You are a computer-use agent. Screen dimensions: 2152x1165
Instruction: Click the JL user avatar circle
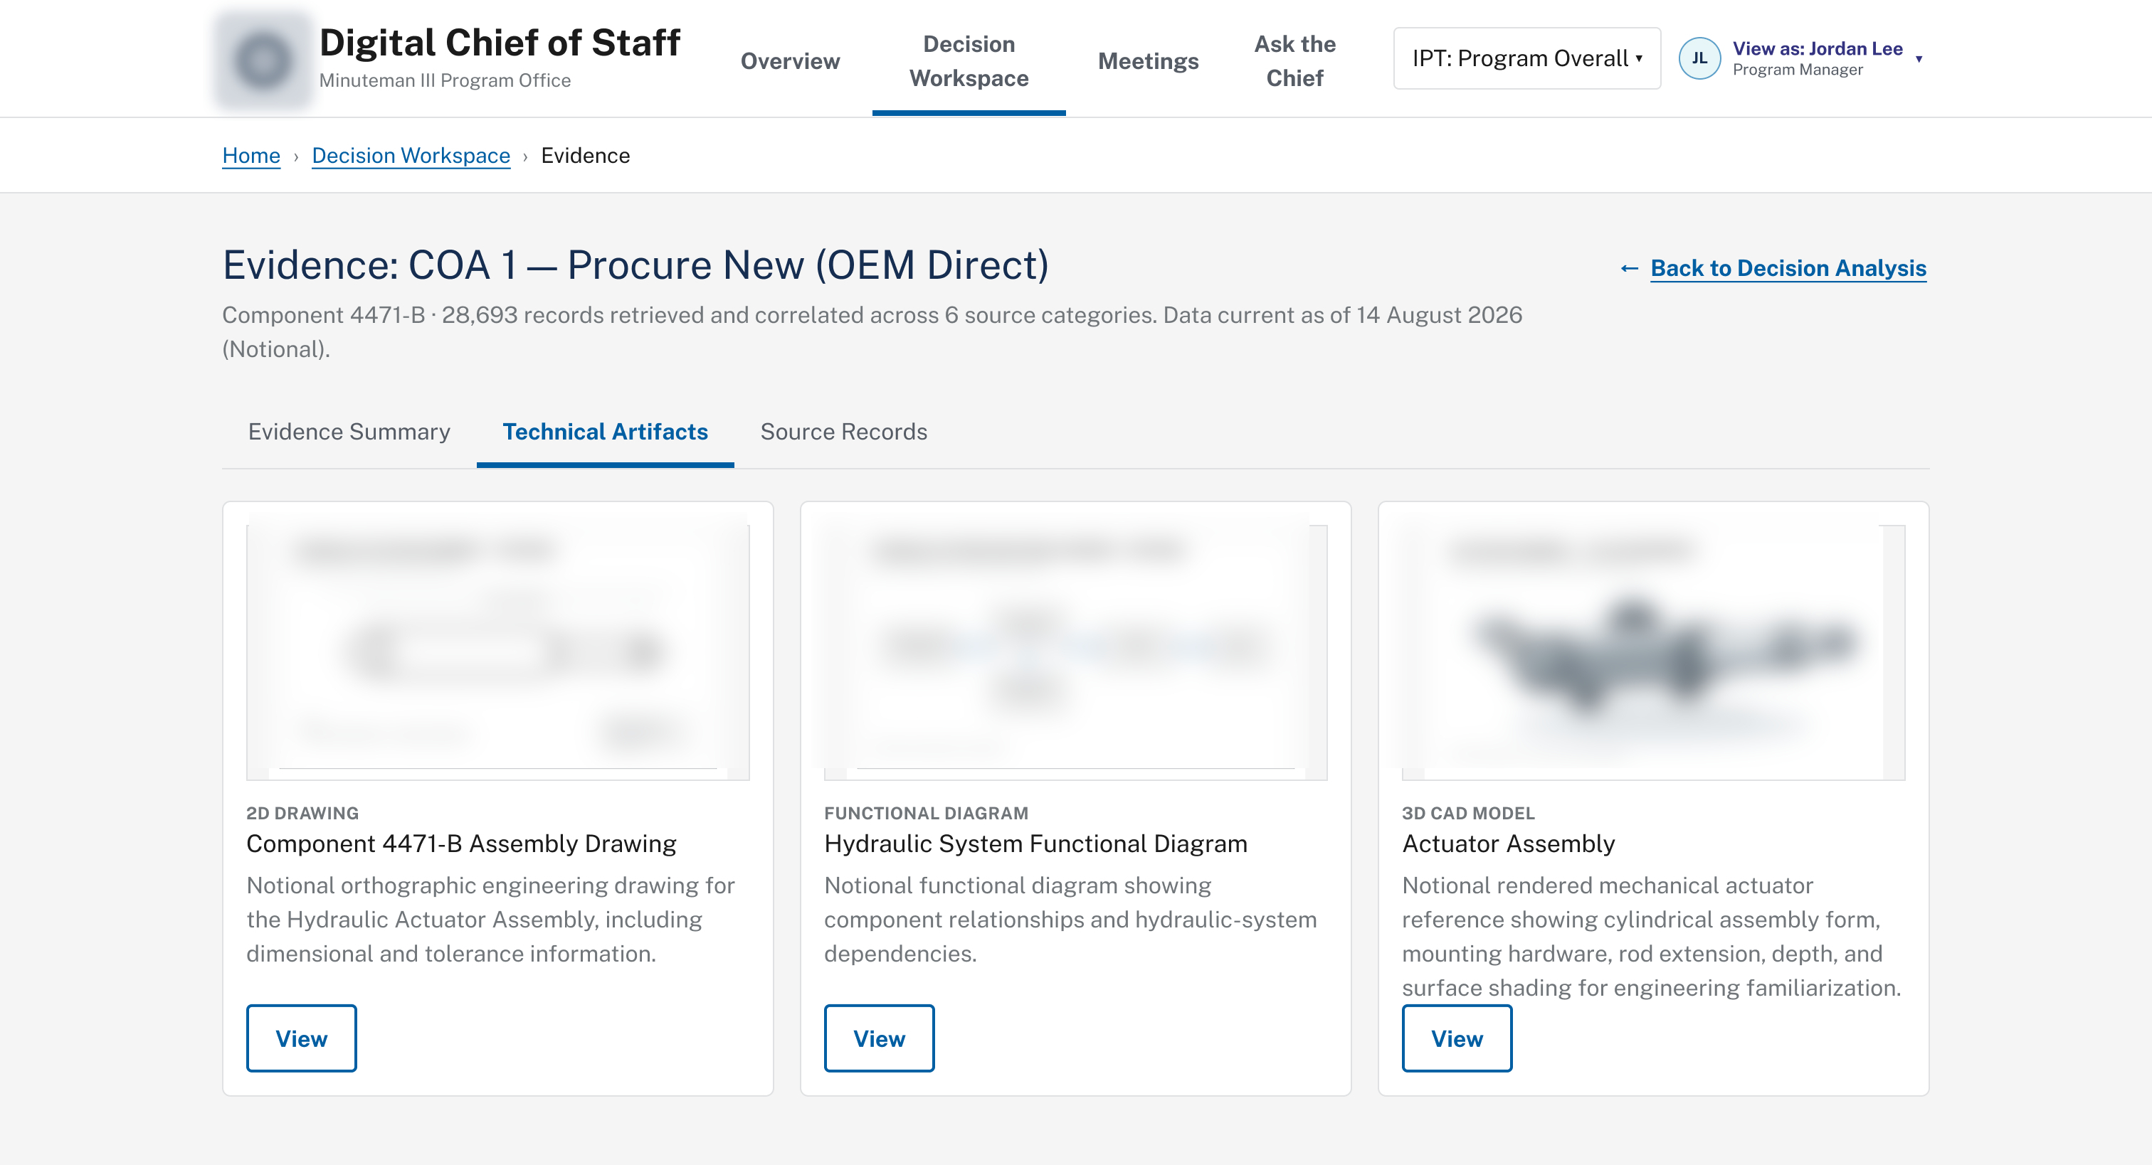point(1699,58)
